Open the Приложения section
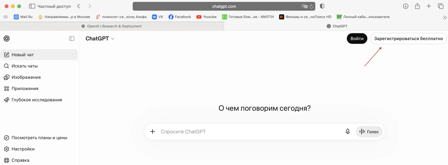Viewport: 448px width, 165px height. pos(39,88)
